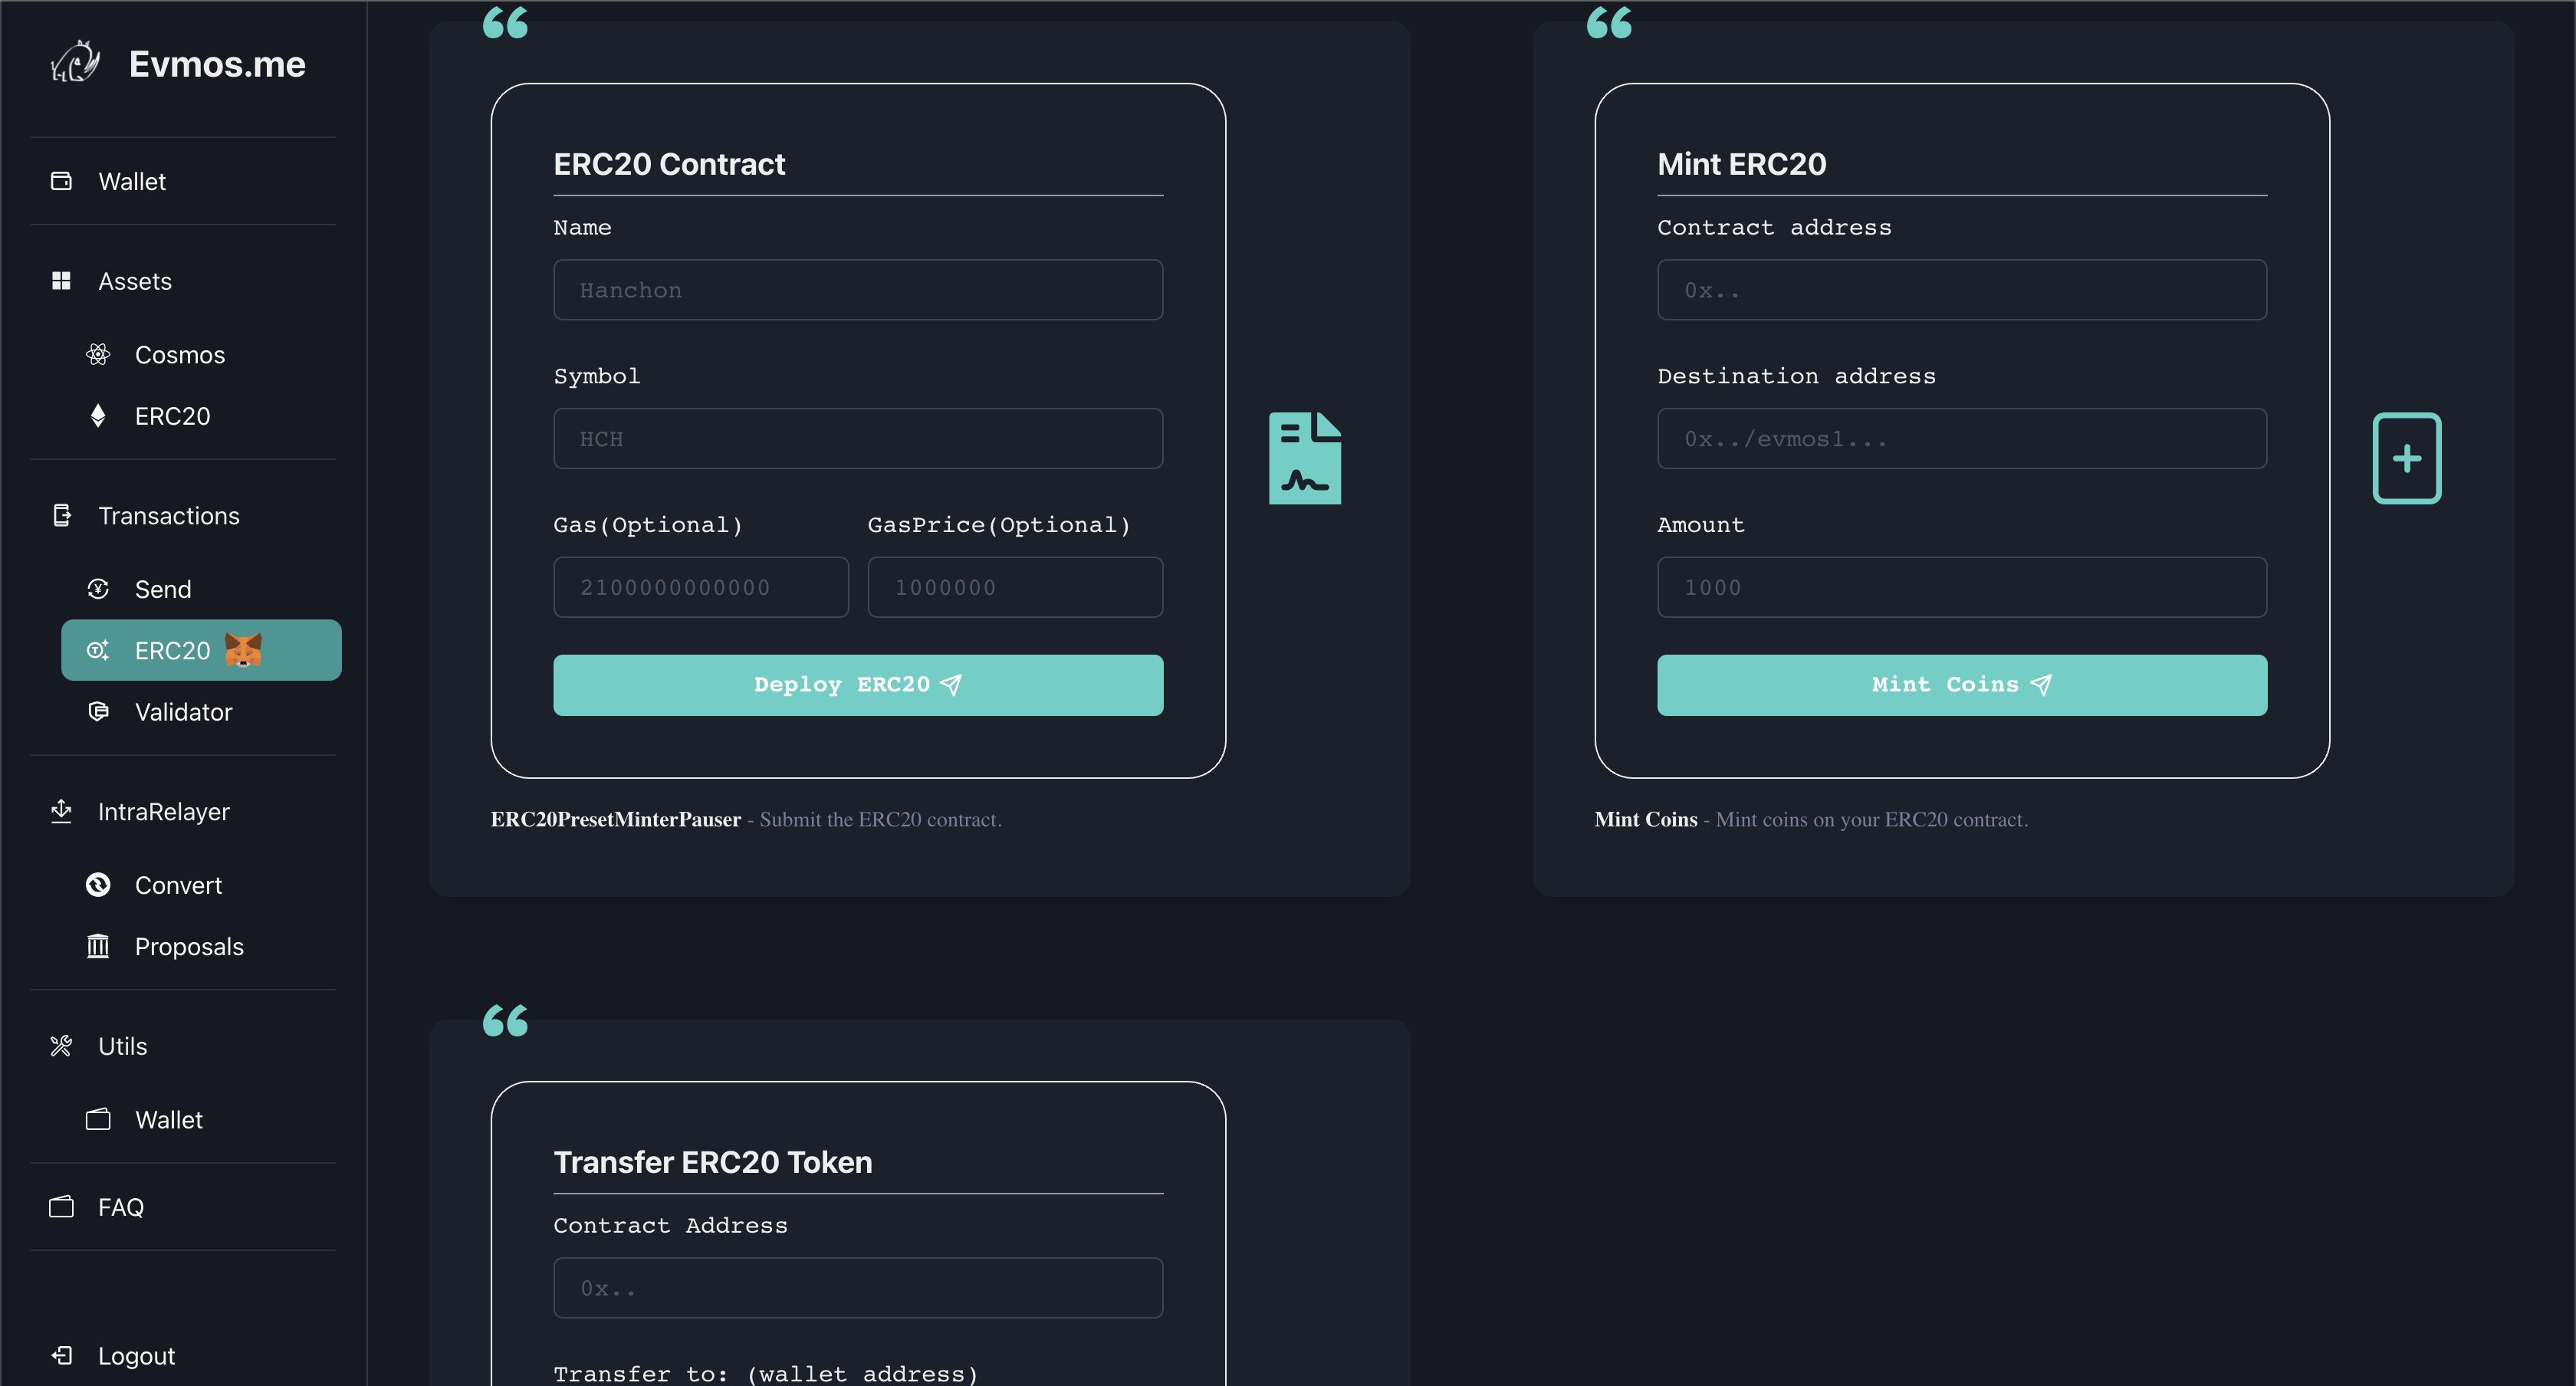Click the GasPrice optional input field
Viewport: 2576px width, 1386px height.
[x=1015, y=587]
